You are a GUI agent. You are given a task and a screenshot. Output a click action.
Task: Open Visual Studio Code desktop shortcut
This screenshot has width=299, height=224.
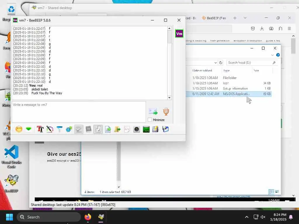click(11, 157)
